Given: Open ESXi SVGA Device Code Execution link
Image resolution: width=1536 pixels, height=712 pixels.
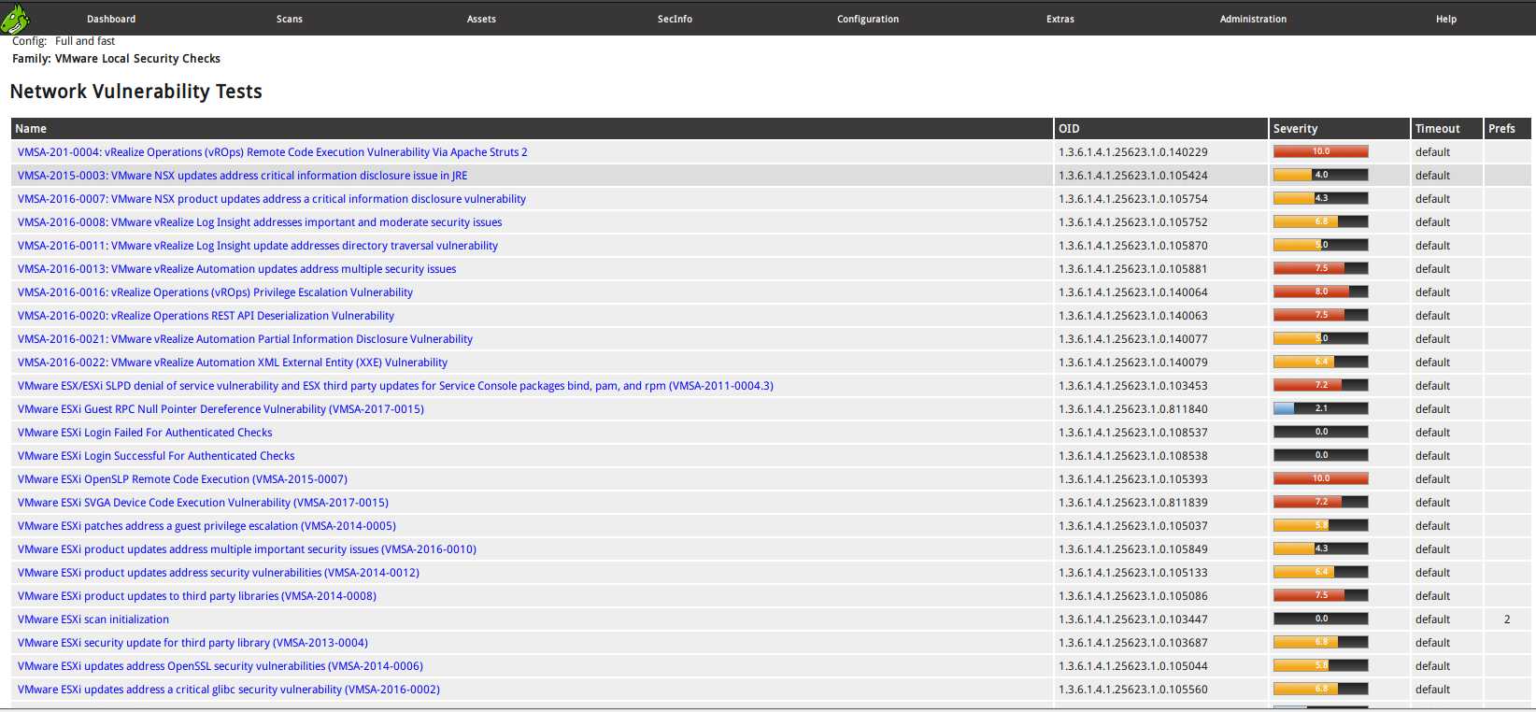Looking at the screenshot, I should [x=203, y=503].
